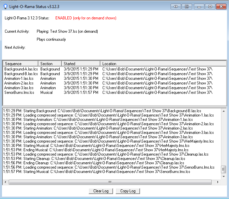Click log line 'Starting Animation' Animation-1.las.lcs
This screenshot has height=199, width=229.
tap(98, 120)
